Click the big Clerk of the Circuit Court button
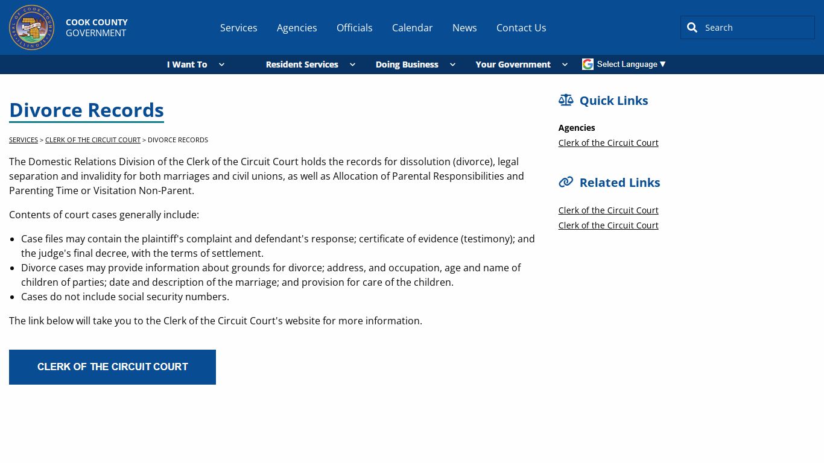The image size is (824, 463). pos(112,367)
